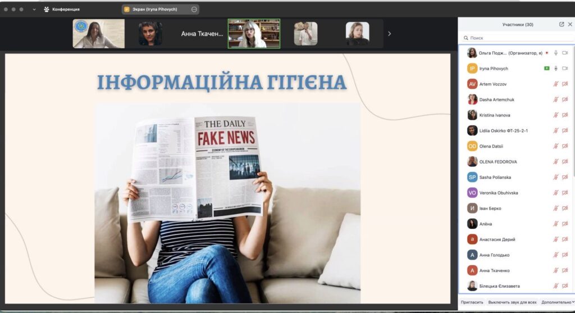
Task: Click Выключить звук для всех
Action: pyautogui.click(x=512, y=302)
